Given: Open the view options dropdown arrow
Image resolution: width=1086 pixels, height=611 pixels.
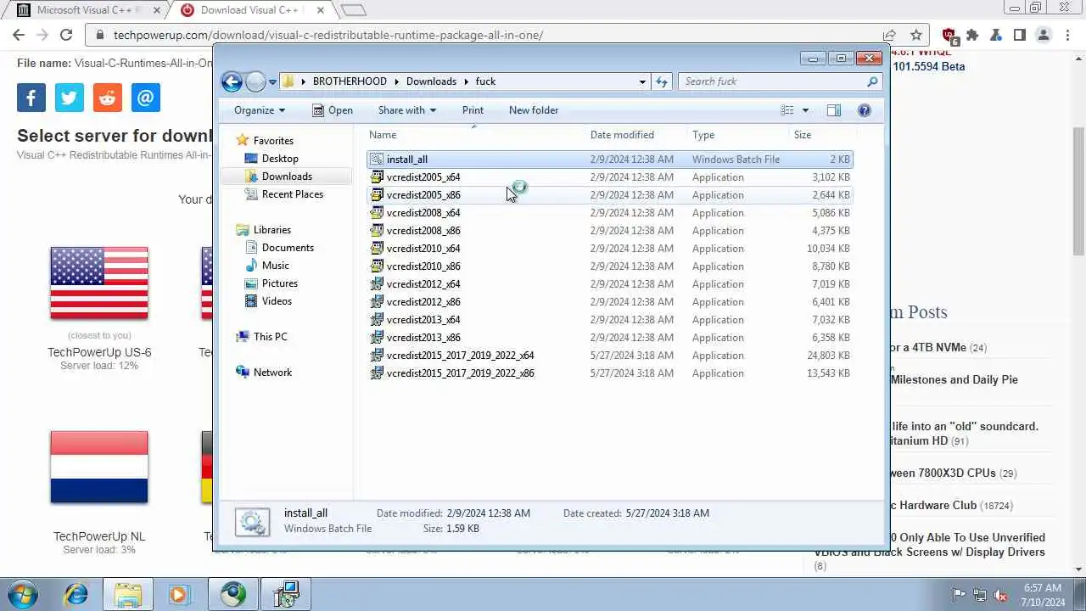Looking at the screenshot, I should click(805, 110).
